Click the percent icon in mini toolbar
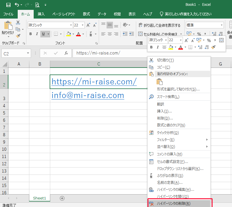The height and width of the screenshot is (207, 232). click(x=209, y=40)
